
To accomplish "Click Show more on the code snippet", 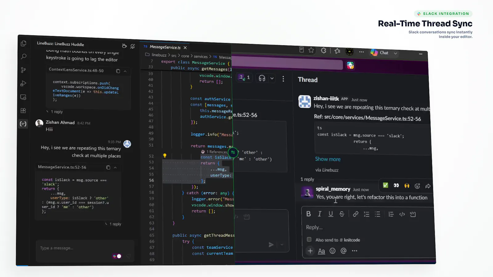I will click(x=328, y=159).
